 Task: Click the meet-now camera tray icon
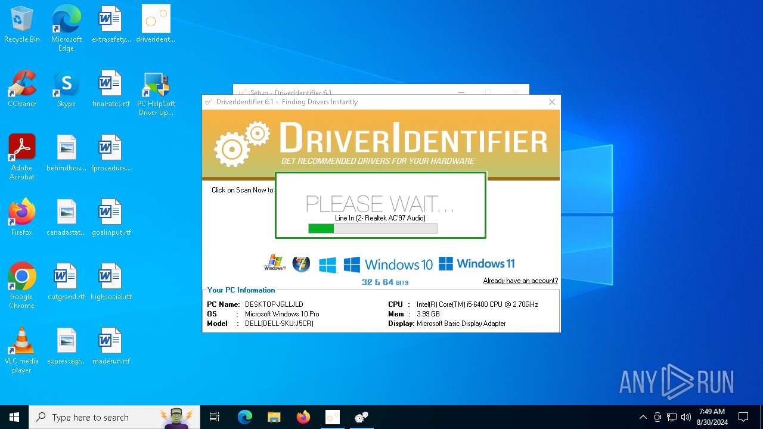[x=657, y=417]
